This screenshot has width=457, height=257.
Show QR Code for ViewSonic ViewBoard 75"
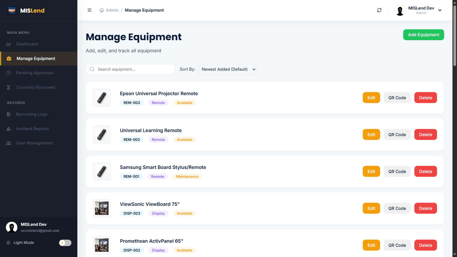[397, 208]
